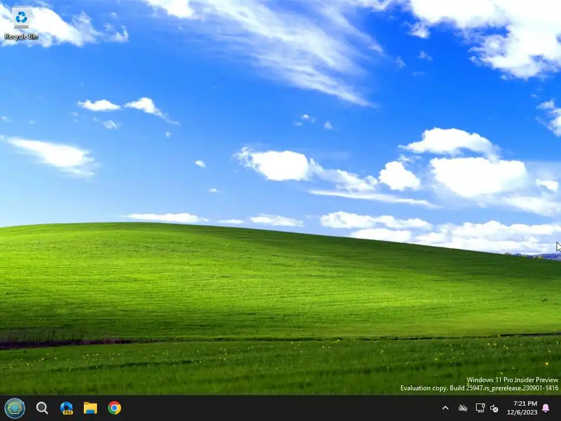This screenshot has height=421, width=561.
Task: Show hidden tray icons chevron
Action: click(x=445, y=408)
